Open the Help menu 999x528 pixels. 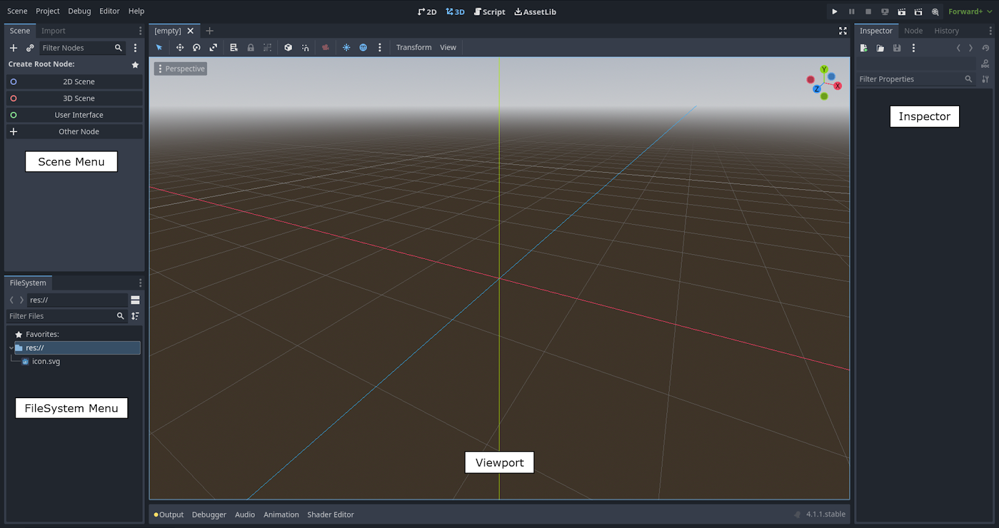136,11
